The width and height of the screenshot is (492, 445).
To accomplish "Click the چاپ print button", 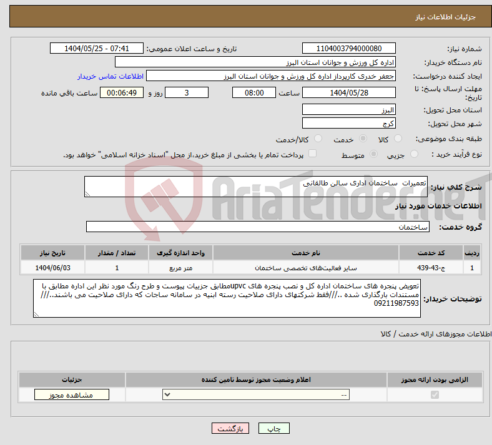I will [x=274, y=428].
